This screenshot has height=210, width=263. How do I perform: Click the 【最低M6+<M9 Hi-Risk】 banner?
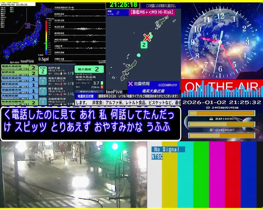(152, 12)
